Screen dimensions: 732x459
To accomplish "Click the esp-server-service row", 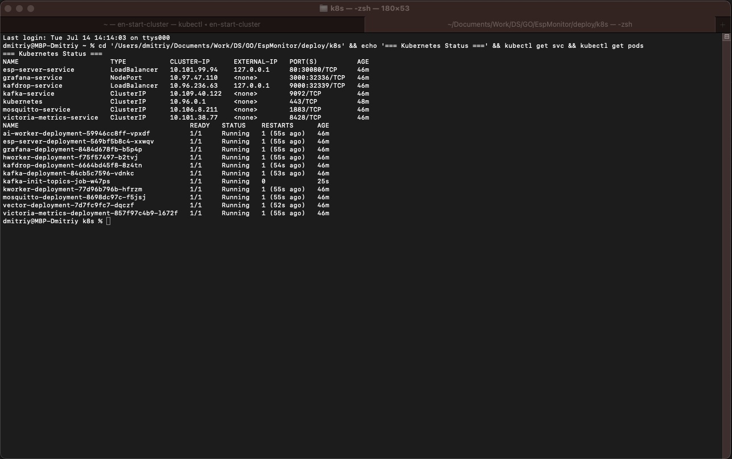I will [x=186, y=69].
